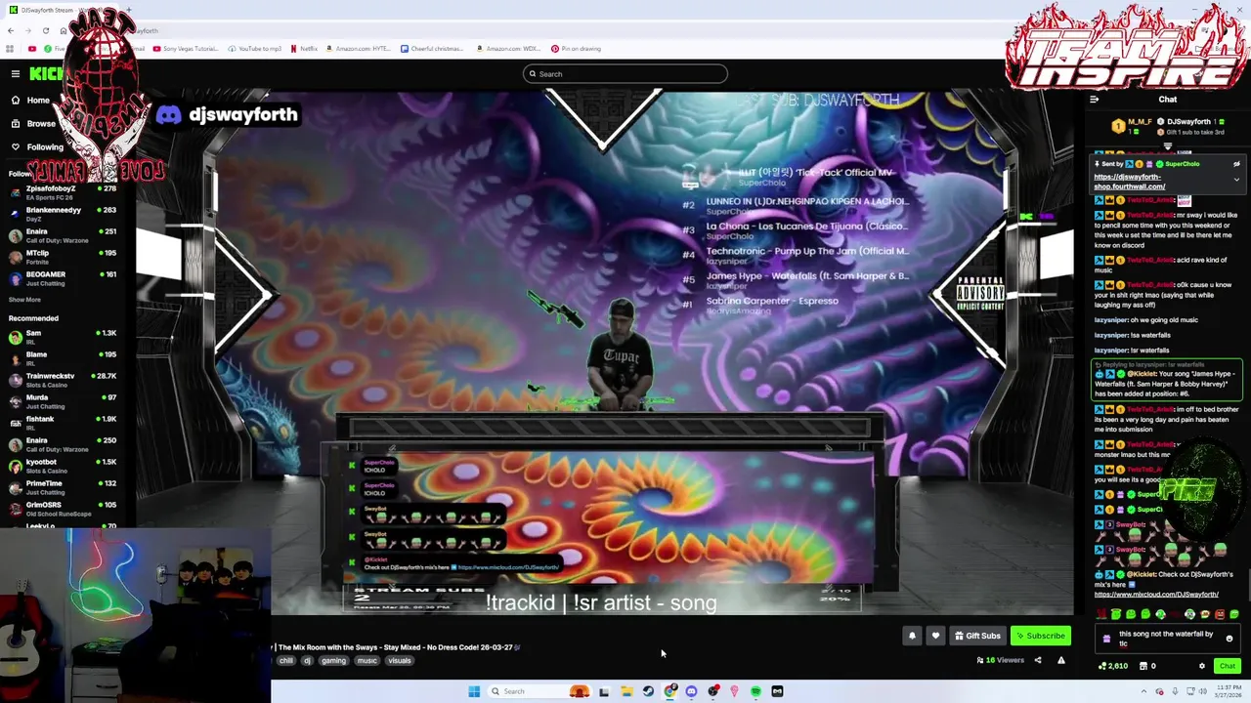Image resolution: width=1251 pixels, height=703 pixels.
Task: Select the gaming stream tag
Action: coord(333,661)
